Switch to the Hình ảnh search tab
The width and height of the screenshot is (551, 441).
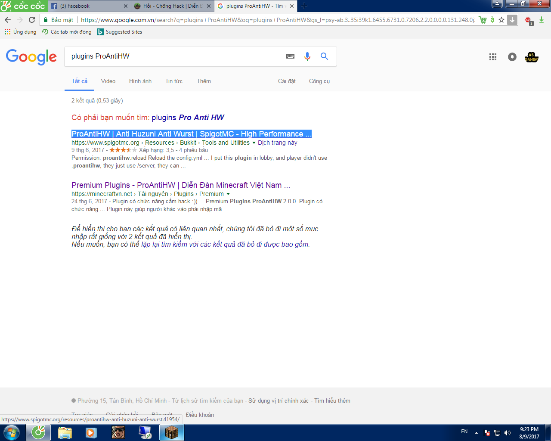pyautogui.click(x=140, y=81)
